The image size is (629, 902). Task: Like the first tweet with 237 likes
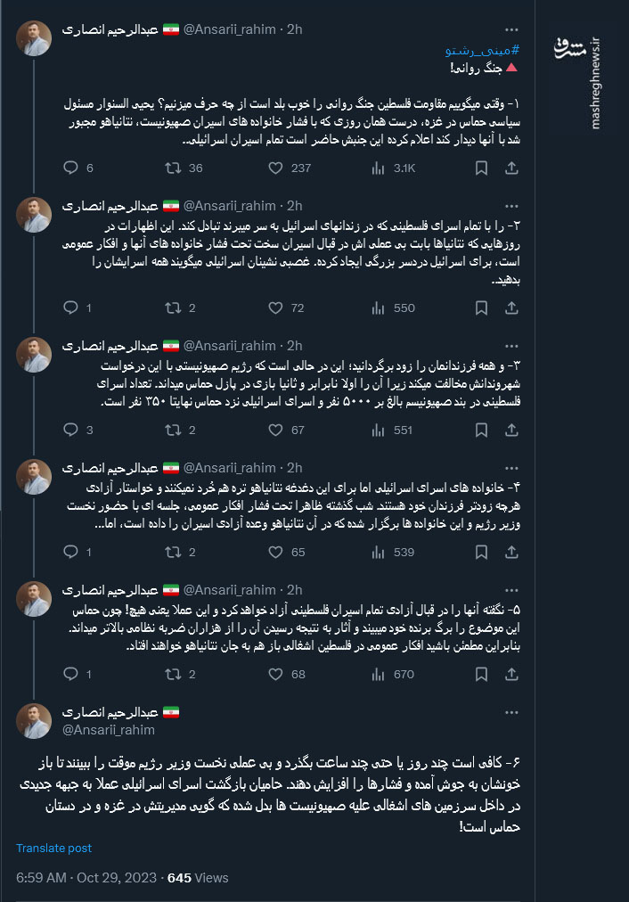(x=276, y=168)
